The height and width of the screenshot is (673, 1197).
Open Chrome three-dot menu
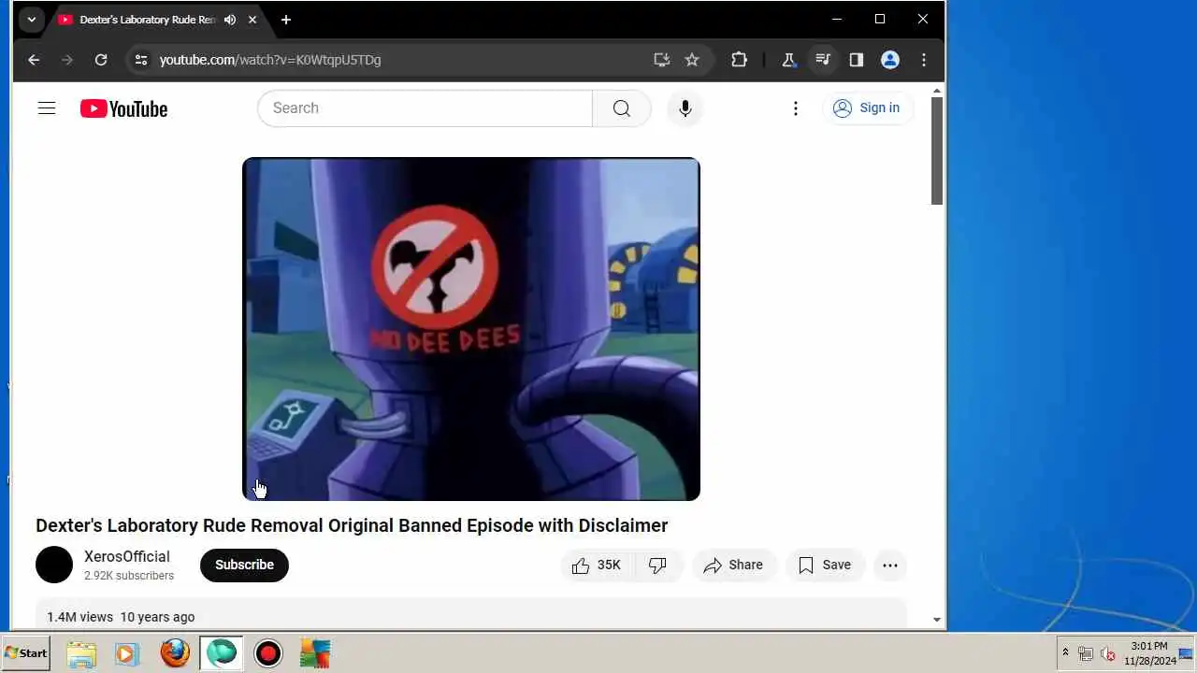pos(924,60)
